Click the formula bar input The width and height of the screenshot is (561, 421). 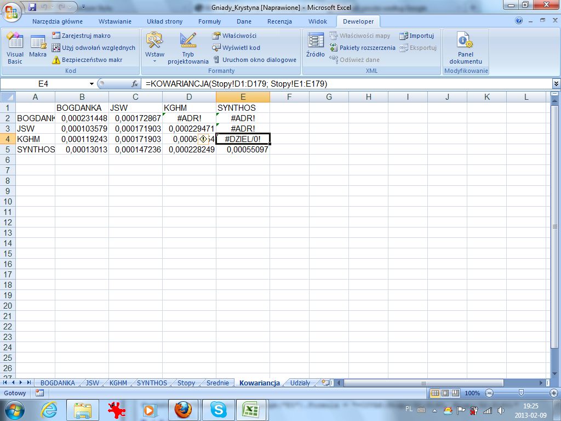347,84
